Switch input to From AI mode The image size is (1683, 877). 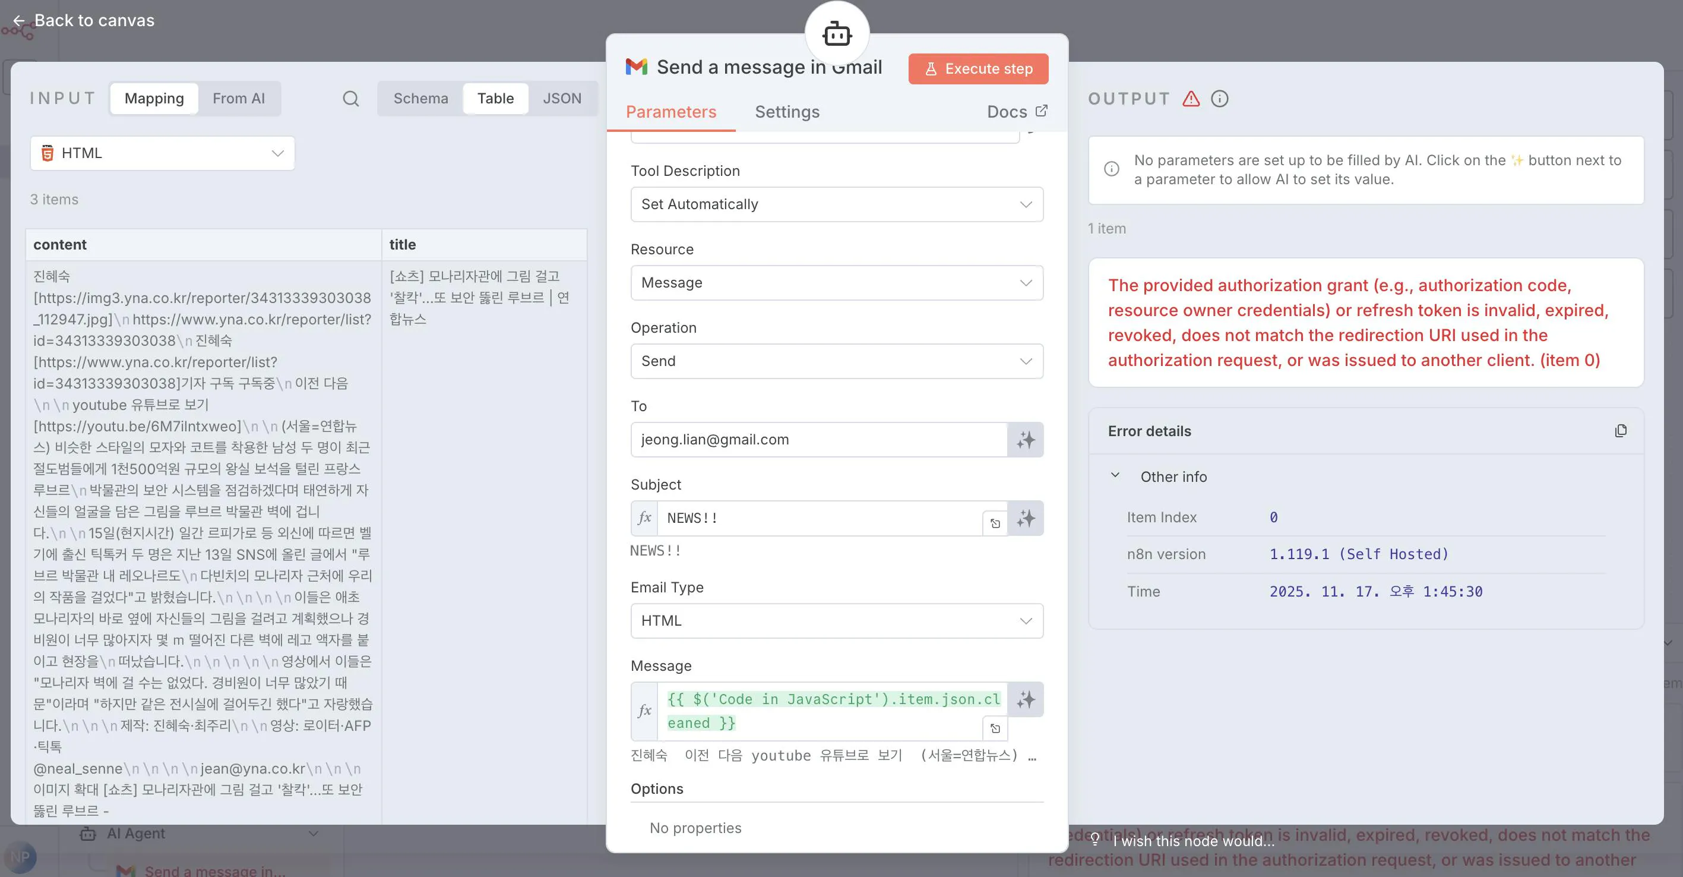(x=239, y=99)
